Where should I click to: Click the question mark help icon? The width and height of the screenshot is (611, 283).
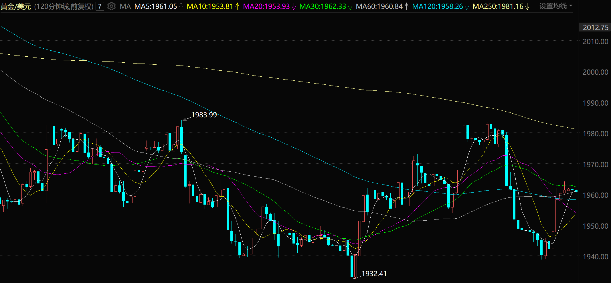[x=100, y=6]
